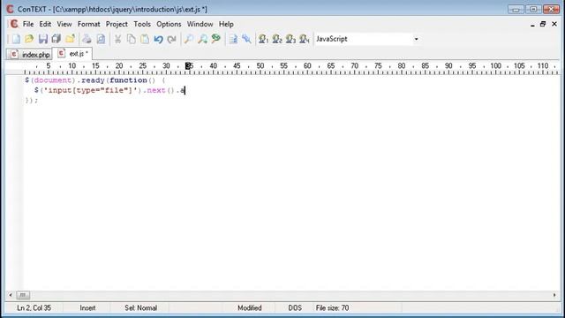
Task: Select the ext.js tab
Action: tap(72, 54)
